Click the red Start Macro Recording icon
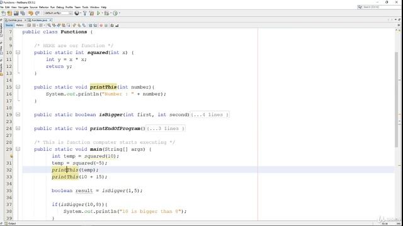The image size is (403, 226). click(101, 25)
